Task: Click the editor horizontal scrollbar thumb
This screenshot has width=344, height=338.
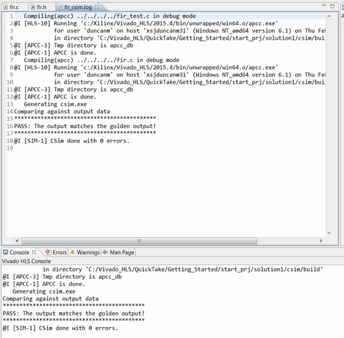Action: click(139, 241)
